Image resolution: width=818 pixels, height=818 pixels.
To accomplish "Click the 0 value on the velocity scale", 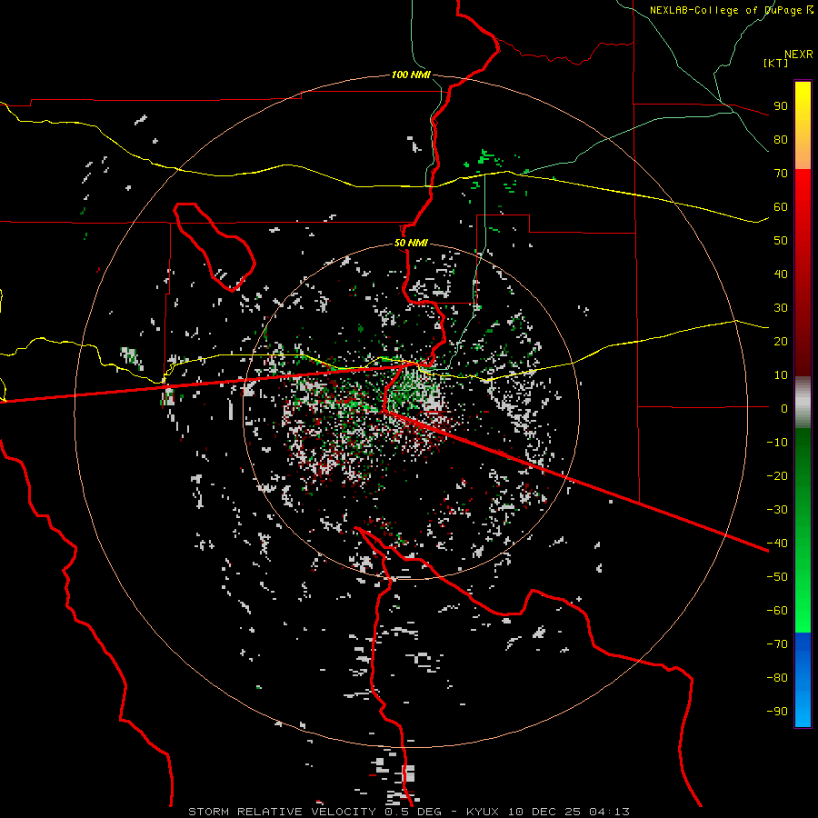I will pos(784,408).
